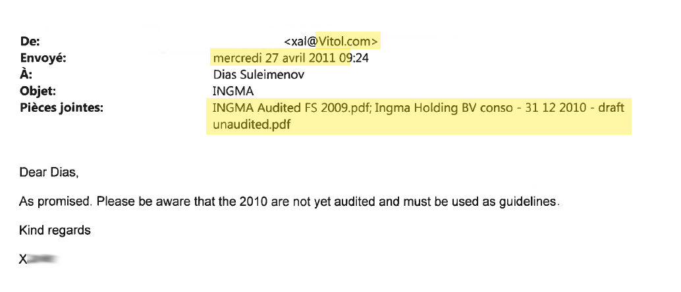Click the As promised sentence start
Image resolution: width=681 pixels, height=292 pixels.
[55, 202]
